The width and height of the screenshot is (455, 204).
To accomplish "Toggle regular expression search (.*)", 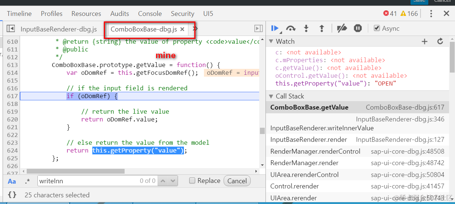I will (27, 181).
